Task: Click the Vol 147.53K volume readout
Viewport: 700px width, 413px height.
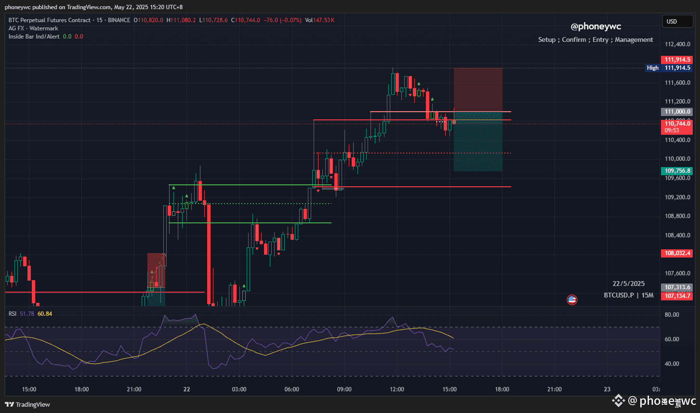Action: tap(319, 20)
